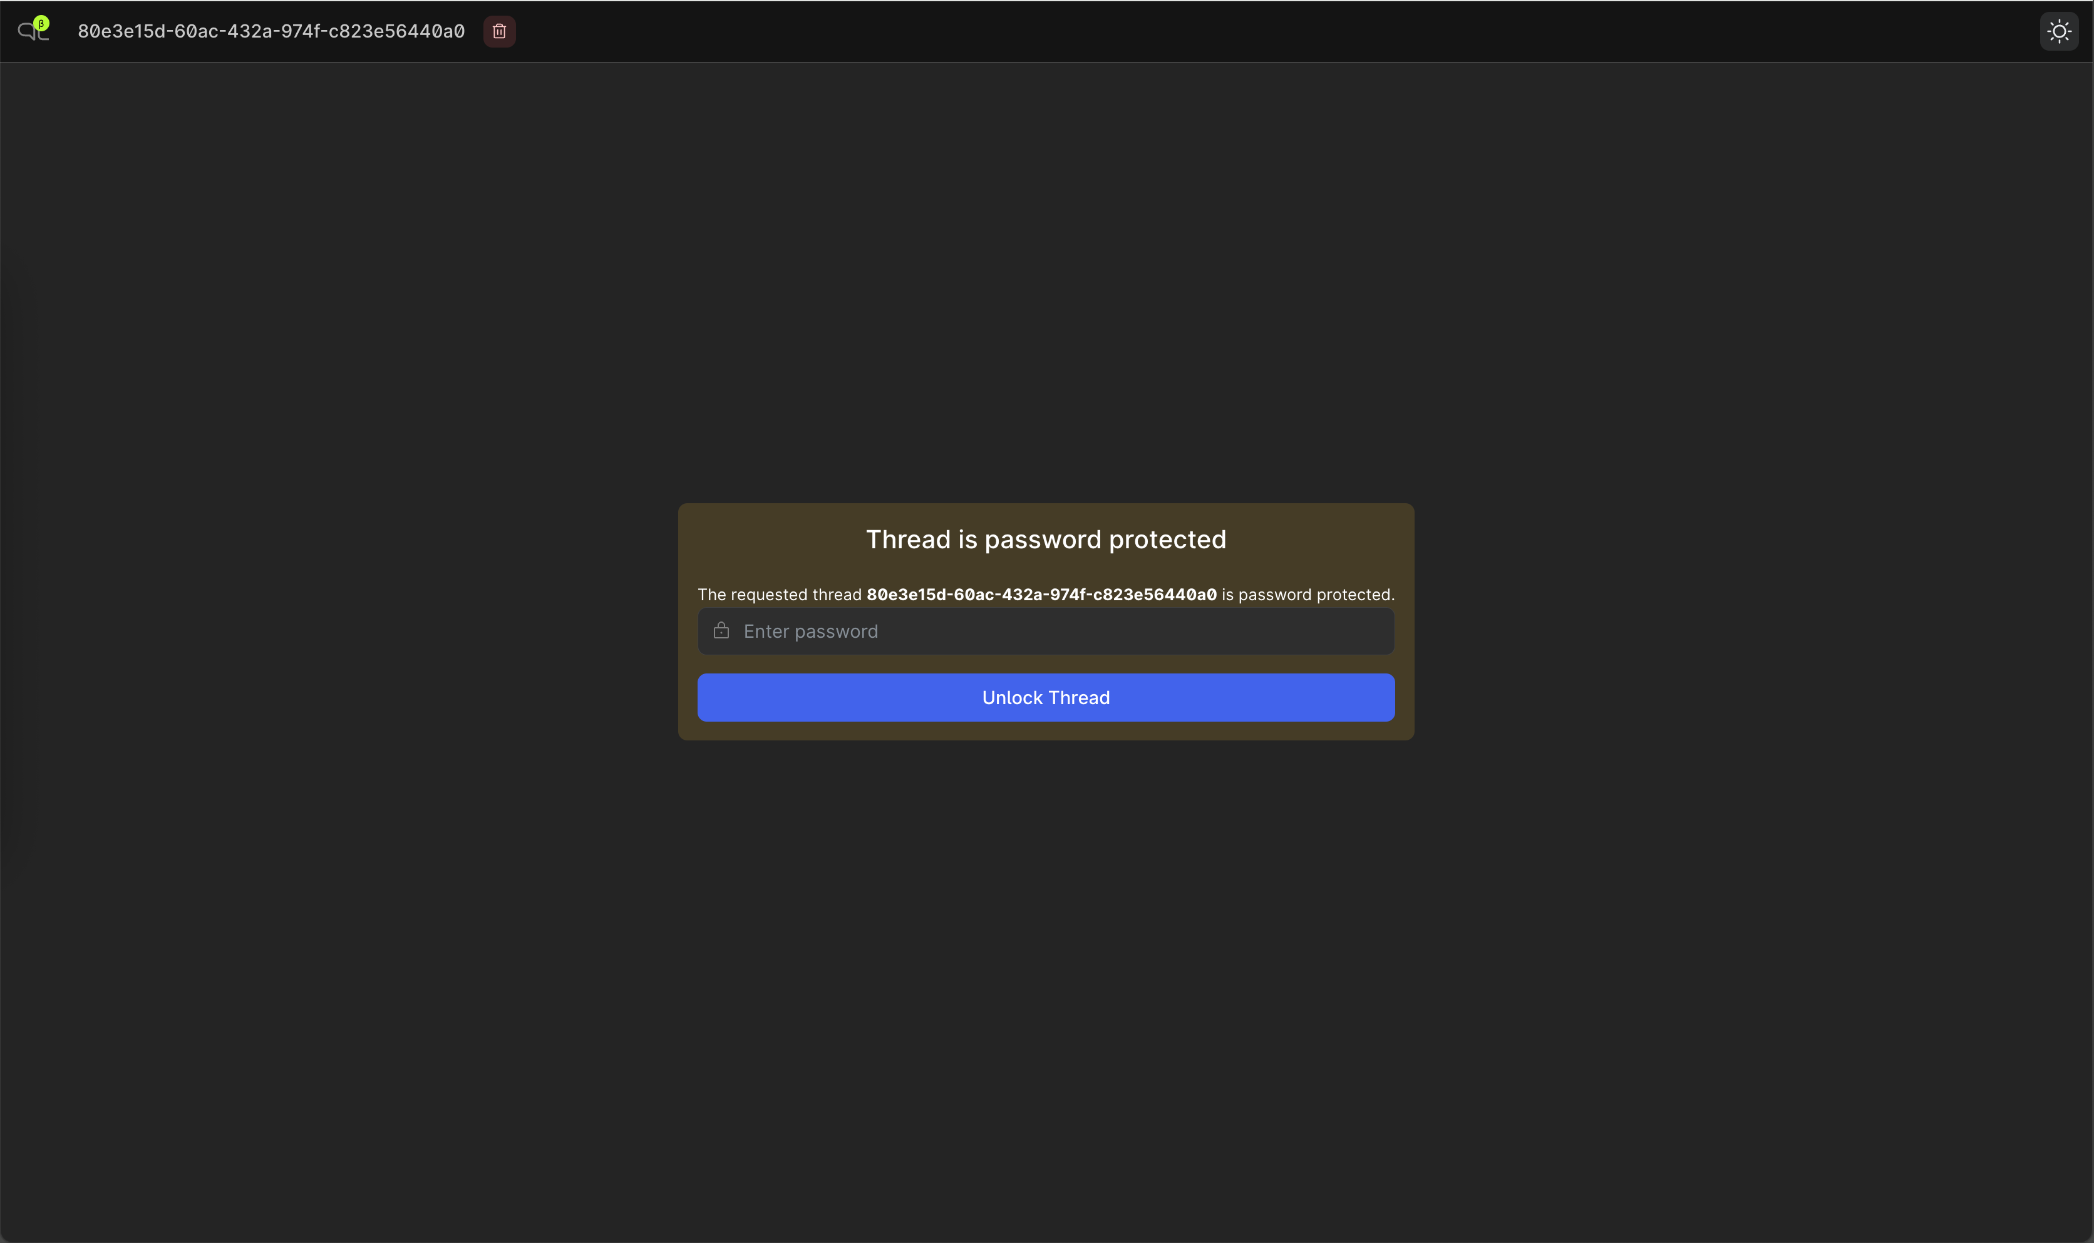This screenshot has width=2094, height=1243.
Task: Click the green beta badge on logo
Action: click(x=41, y=23)
